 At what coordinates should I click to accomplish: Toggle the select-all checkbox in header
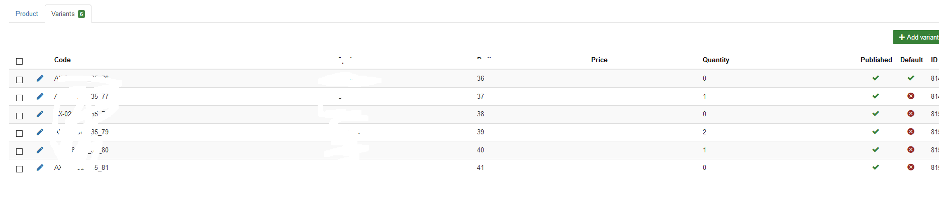[20, 61]
